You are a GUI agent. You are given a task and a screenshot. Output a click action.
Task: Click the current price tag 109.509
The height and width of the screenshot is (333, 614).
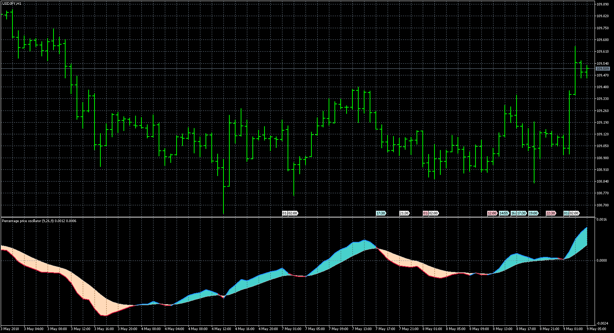click(602, 69)
